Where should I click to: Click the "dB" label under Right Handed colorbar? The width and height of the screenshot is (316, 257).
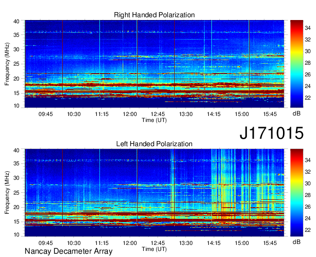click(x=296, y=113)
